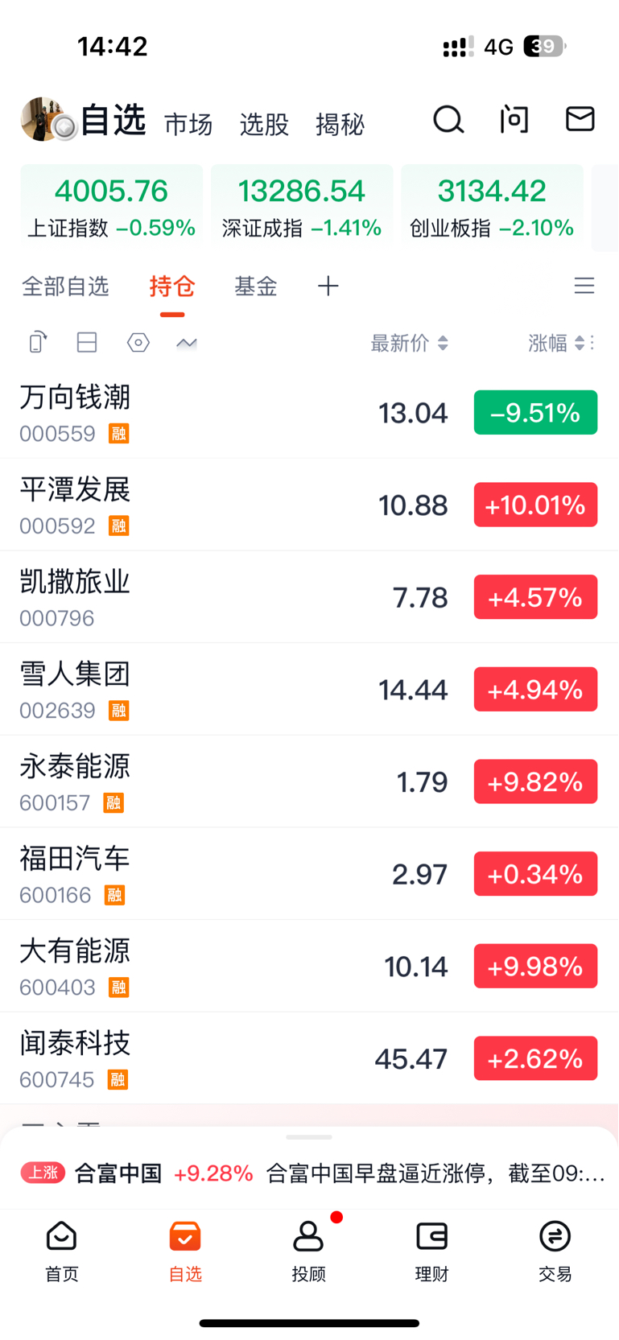Open the search magnifier icon
619x1340 pixels.
tap(448, 120)
